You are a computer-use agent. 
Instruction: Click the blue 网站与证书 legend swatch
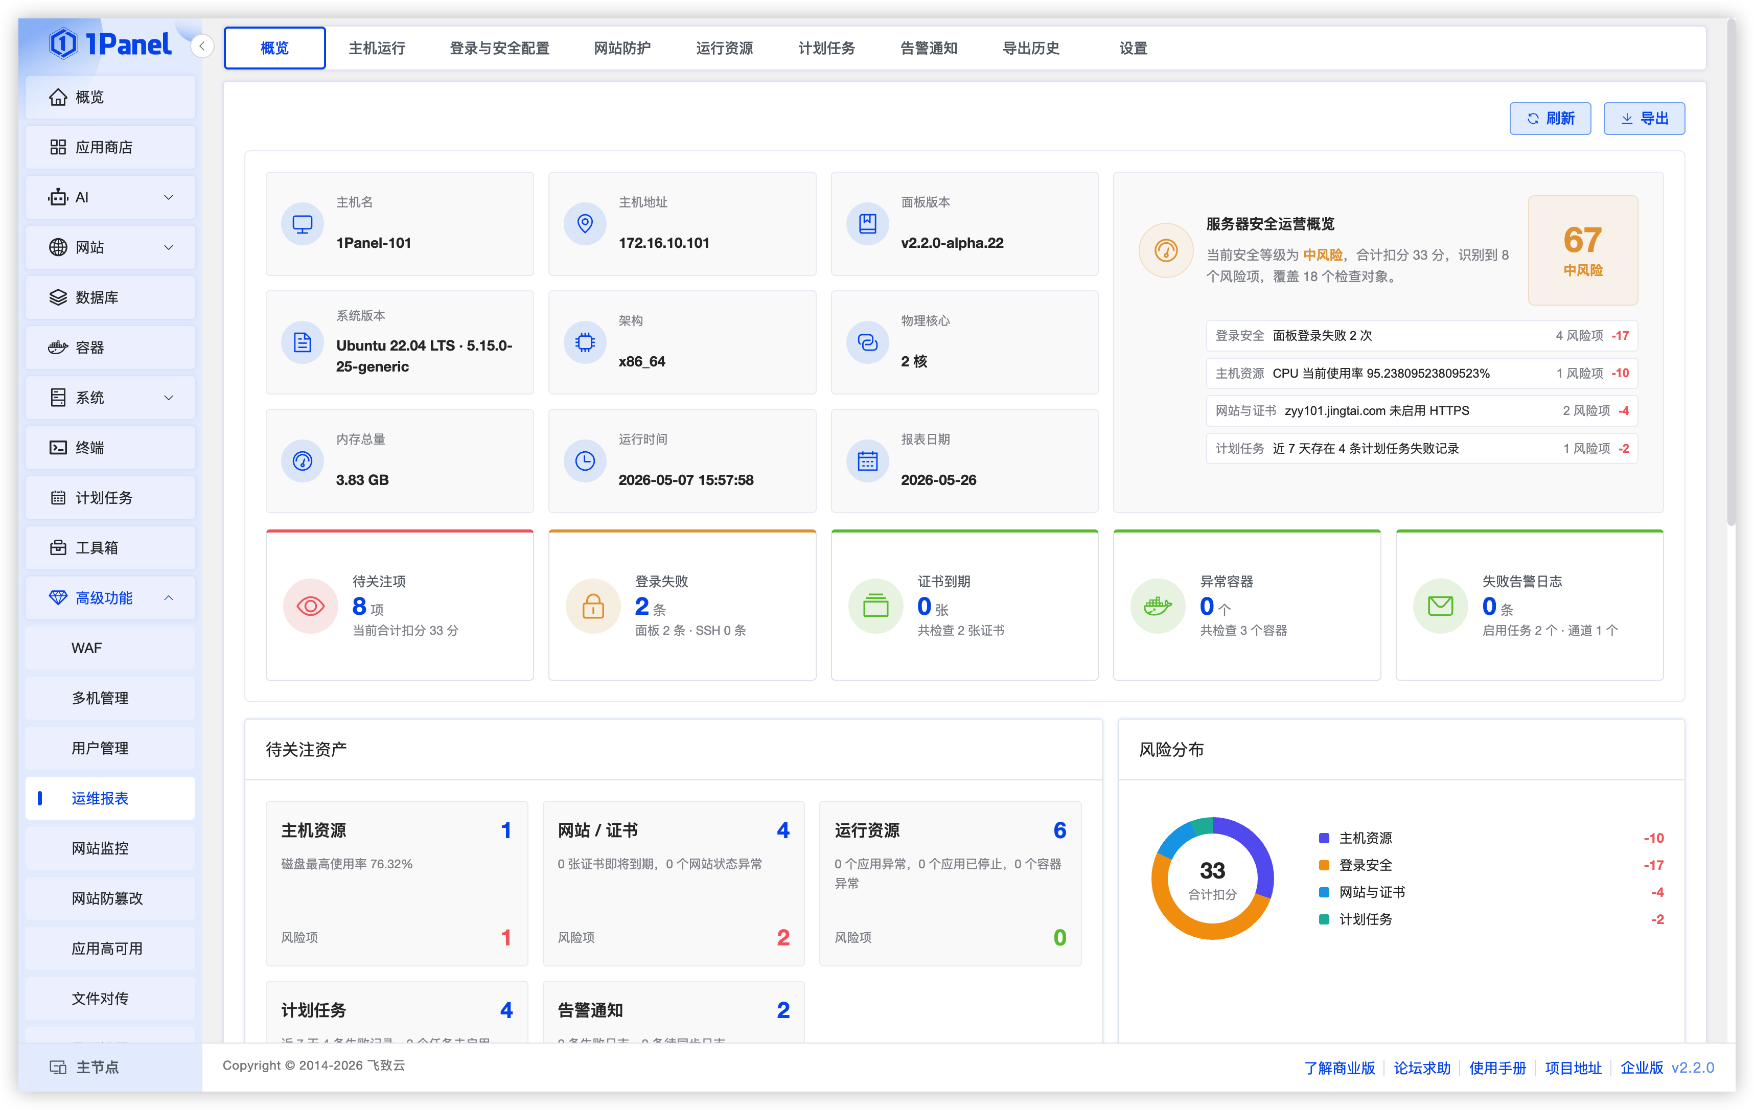[1324, 892]
